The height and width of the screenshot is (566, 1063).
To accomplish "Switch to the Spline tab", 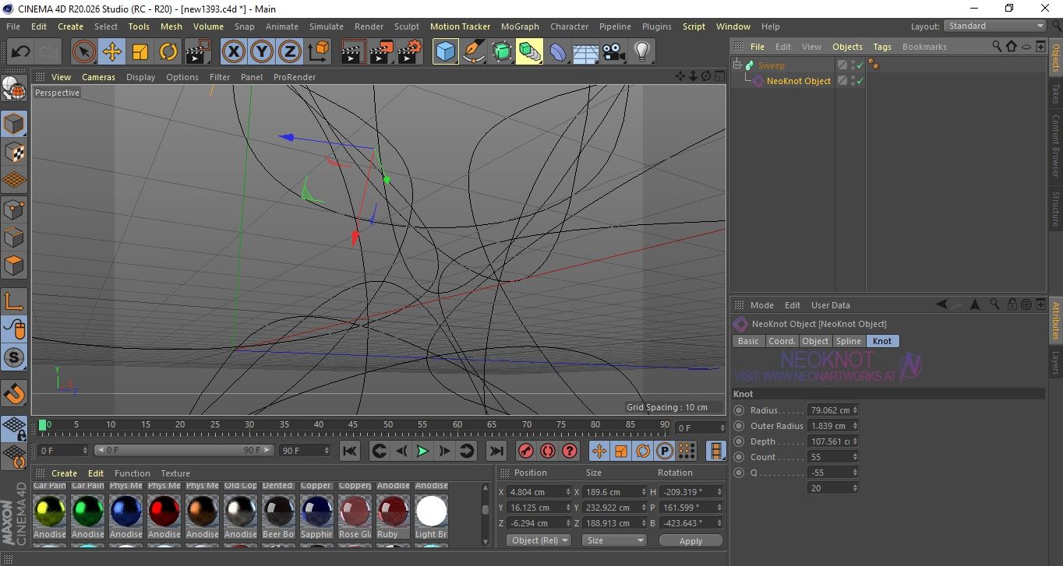I will pos(849,341).
